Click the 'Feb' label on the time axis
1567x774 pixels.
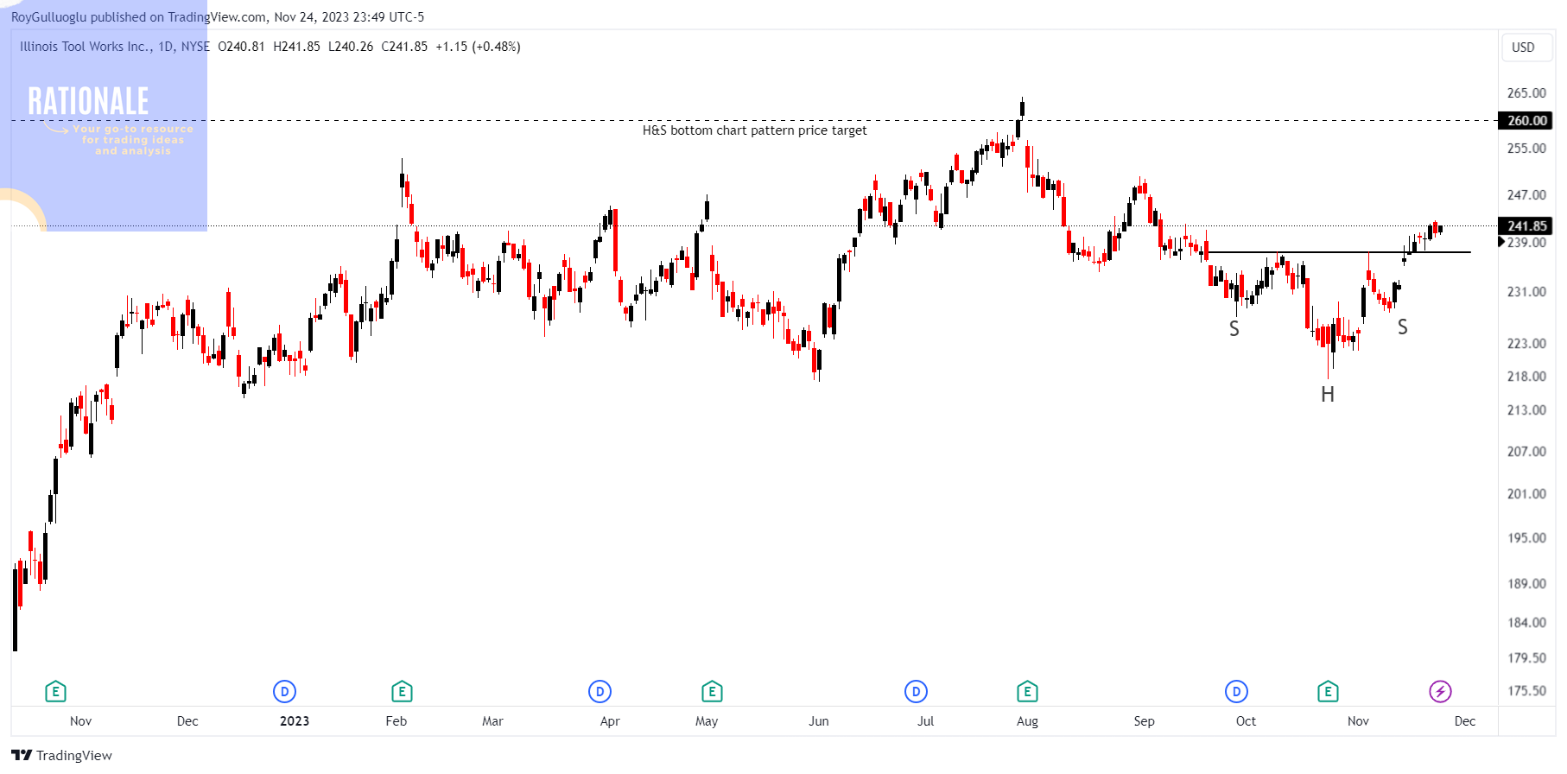point(397,721)
